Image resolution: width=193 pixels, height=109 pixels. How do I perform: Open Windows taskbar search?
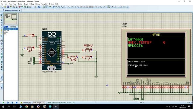point(9,107)
